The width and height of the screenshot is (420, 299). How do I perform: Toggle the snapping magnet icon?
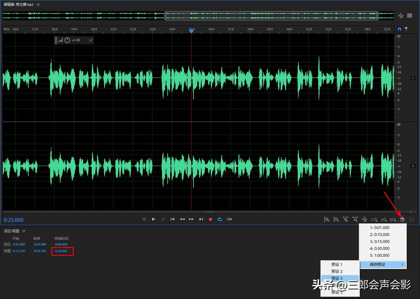pos(400,29)
